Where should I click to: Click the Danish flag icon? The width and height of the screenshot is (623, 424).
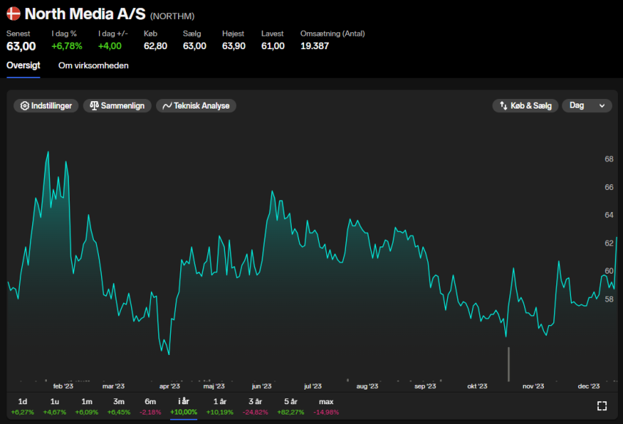pos(13,13)
